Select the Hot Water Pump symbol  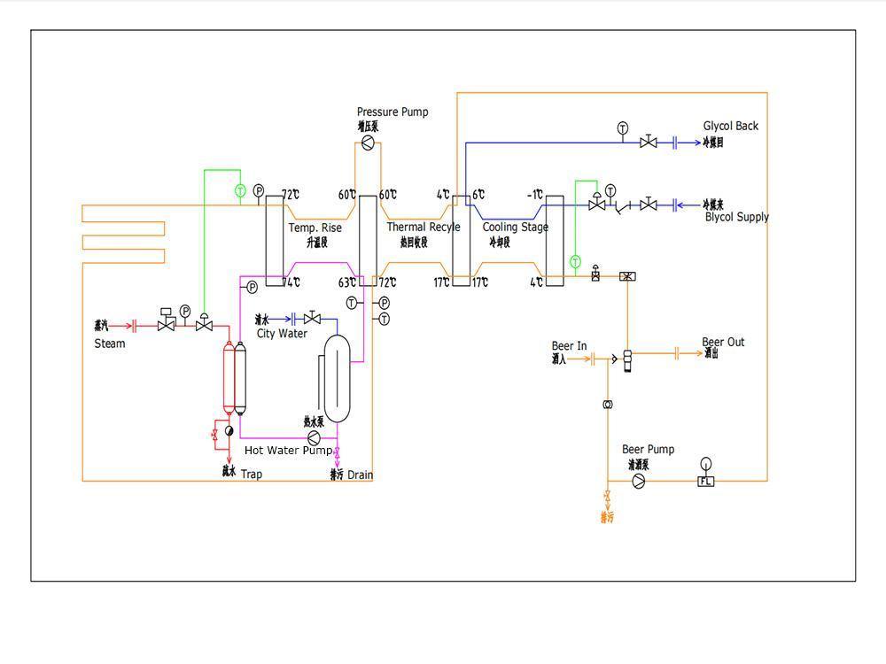click(314, 437)
